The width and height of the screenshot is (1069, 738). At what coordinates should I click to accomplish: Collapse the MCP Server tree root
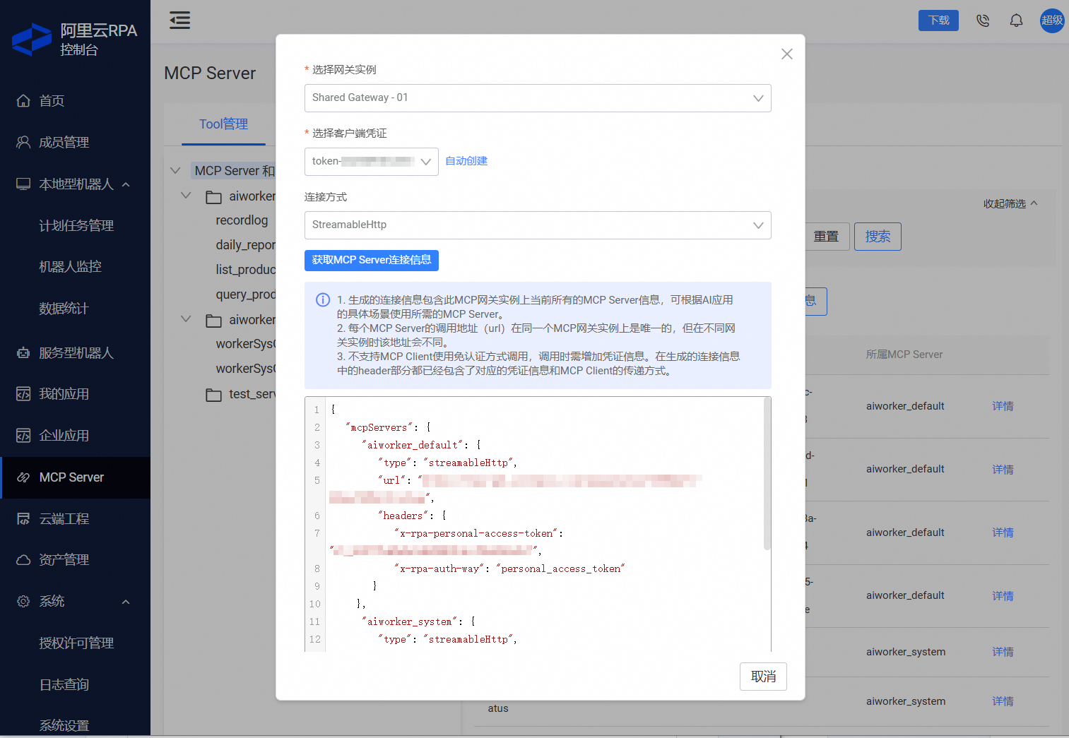(176, 170)
